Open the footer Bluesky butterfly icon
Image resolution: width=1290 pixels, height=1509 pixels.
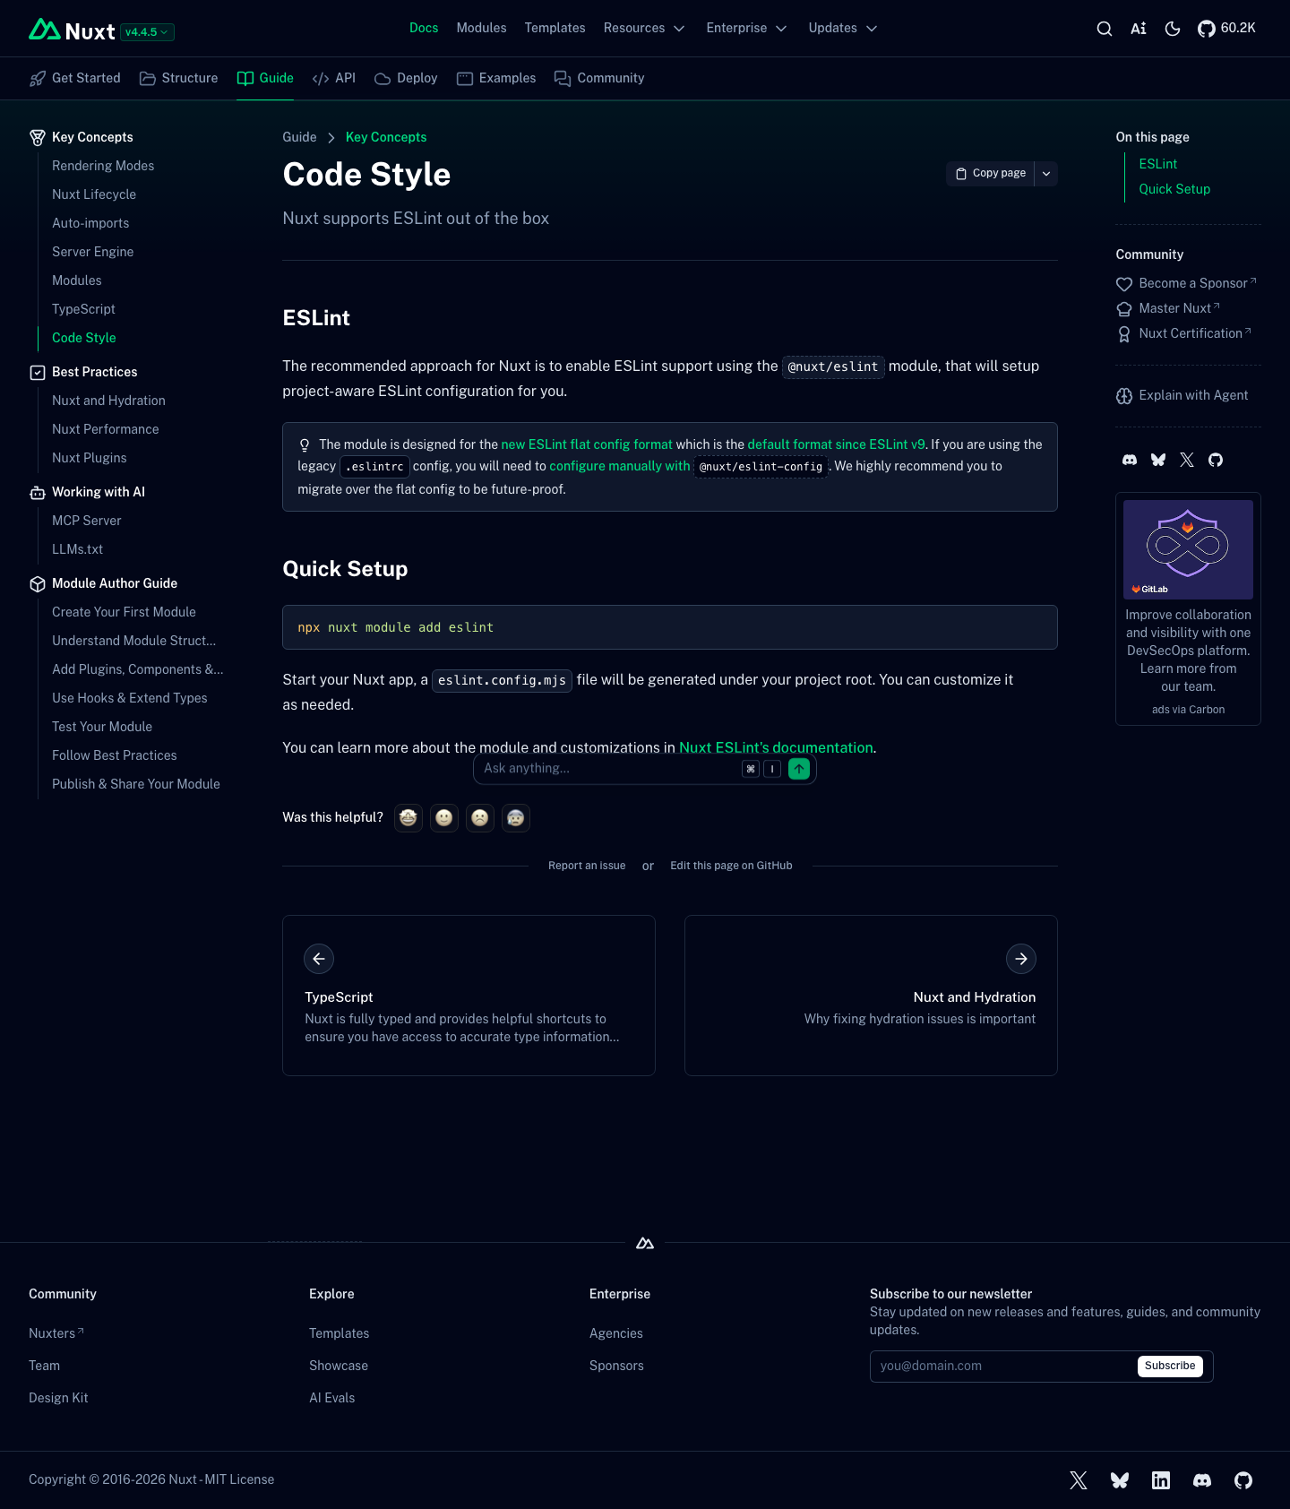coord(1120,1480)
